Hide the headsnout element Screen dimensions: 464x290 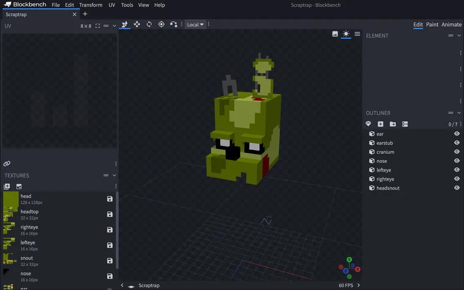(x=457, y=187)
